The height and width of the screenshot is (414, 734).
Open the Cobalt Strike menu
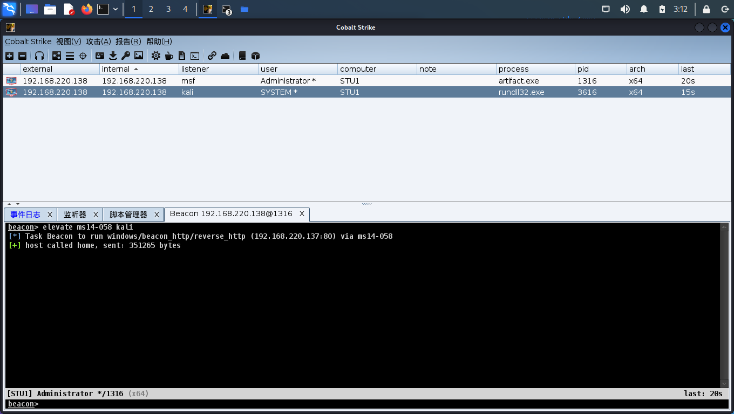[x=28, y=42]
